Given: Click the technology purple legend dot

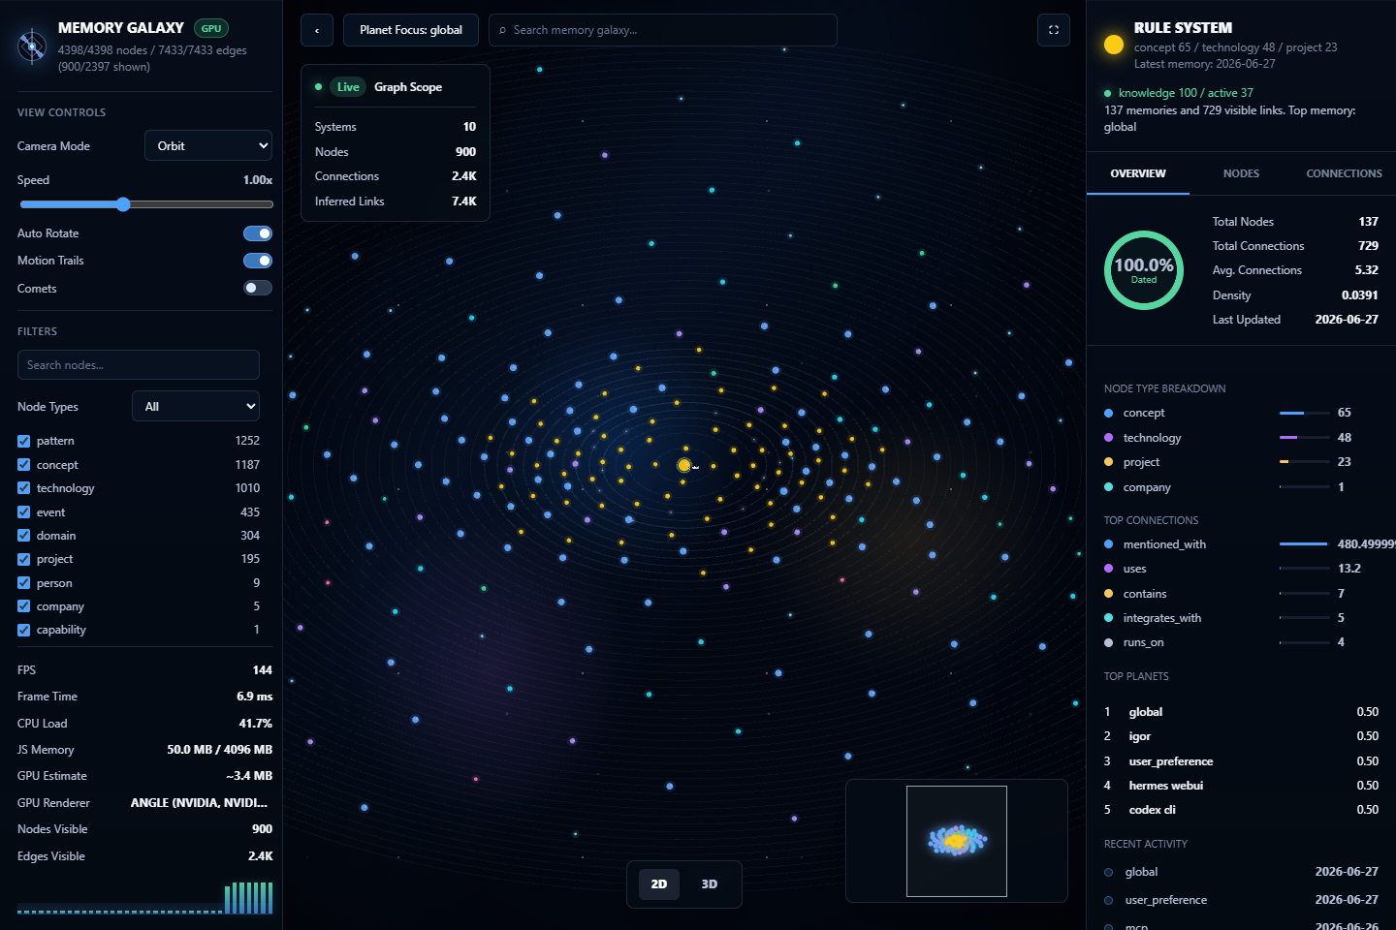Looking at the screenshot, I should pyautogui.click(x=1109, y=438).
